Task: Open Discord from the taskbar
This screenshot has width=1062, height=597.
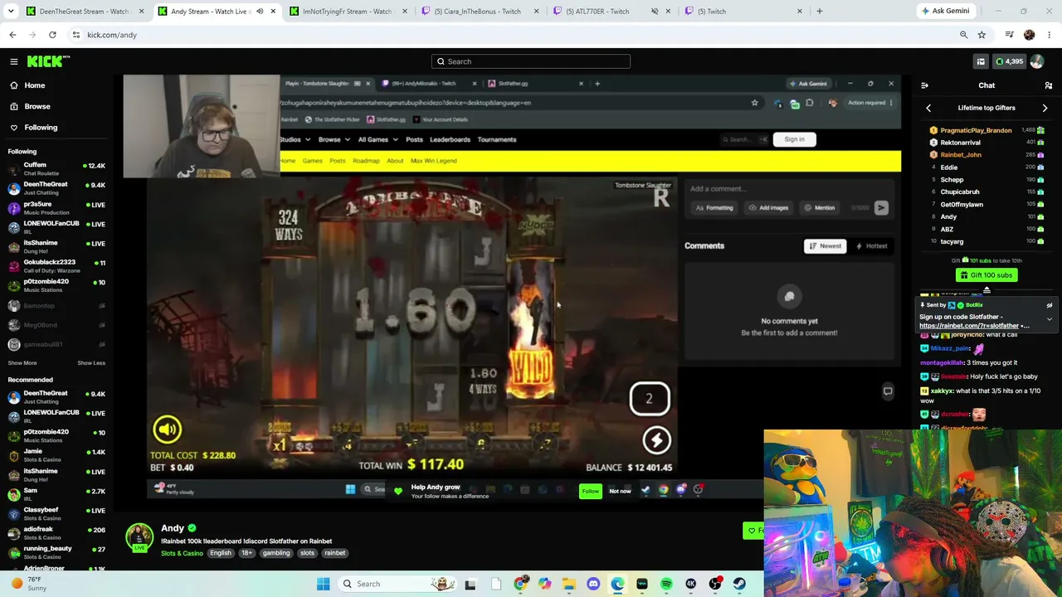Action: [x=593, y=584]
